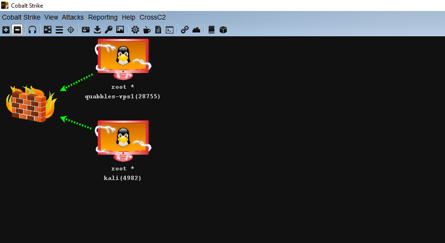Switch to pivot graph view icon
Image resolution: width=445 pixels, height=243 pixels.
48,30
